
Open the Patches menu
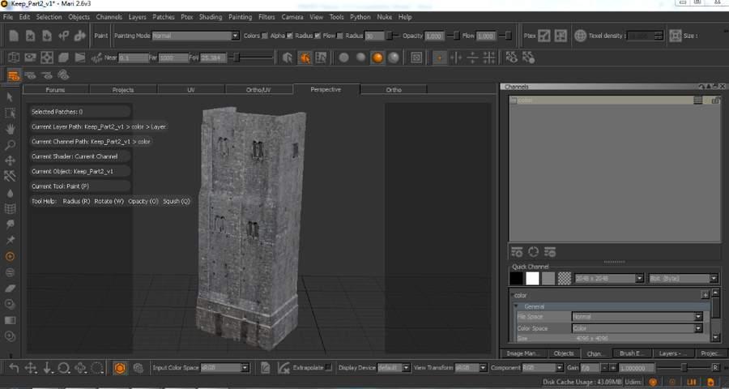163,16
